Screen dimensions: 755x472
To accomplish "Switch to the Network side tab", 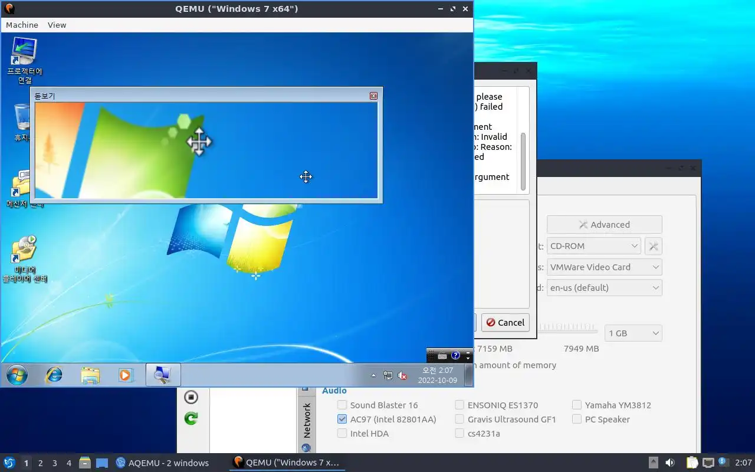I will click(x=306, y=424).
